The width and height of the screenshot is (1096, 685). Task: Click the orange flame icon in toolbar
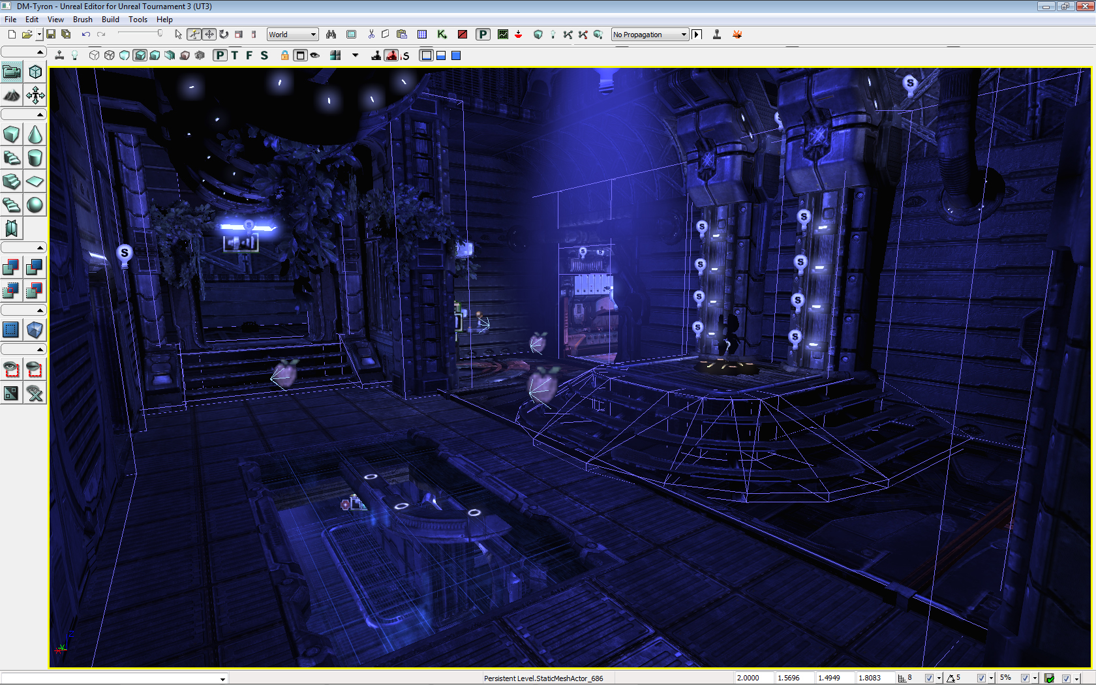(737, 35)
